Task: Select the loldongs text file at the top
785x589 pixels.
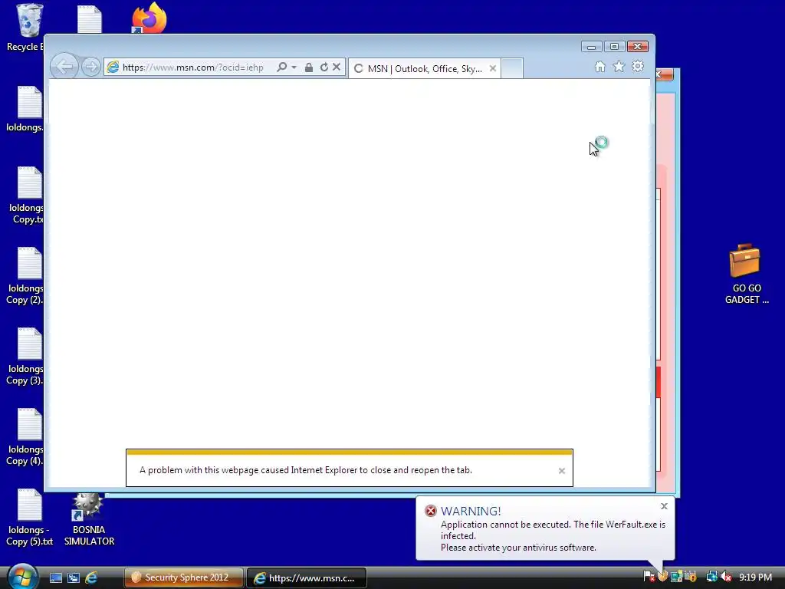Action: pyautogui.click(x=25, y=109)
